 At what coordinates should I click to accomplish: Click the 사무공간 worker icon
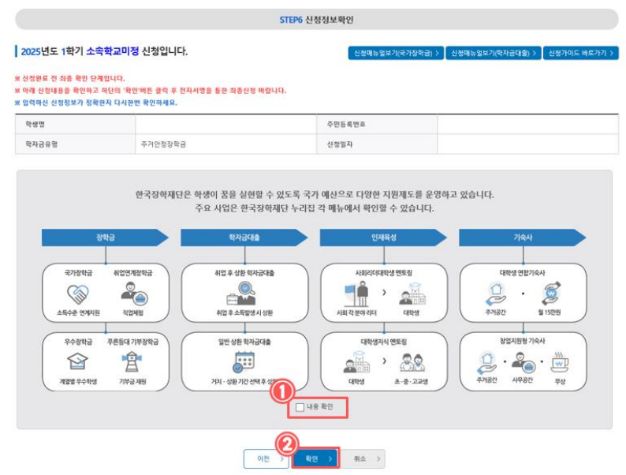point(523,362)
